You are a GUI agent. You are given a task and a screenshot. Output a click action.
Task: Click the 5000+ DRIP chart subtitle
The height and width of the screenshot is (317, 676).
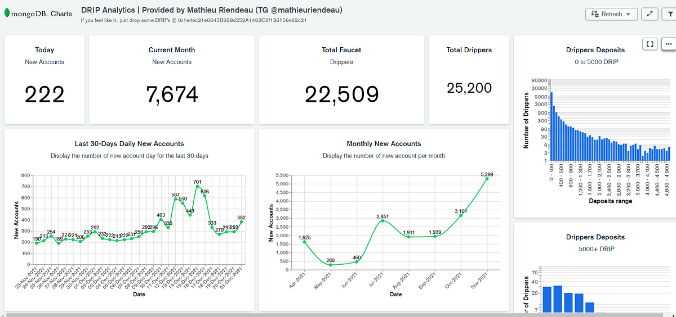[595, 248]
